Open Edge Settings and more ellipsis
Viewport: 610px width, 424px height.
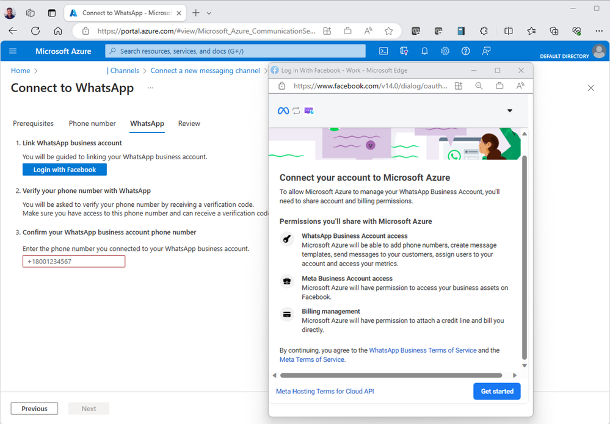coord(599,31)
